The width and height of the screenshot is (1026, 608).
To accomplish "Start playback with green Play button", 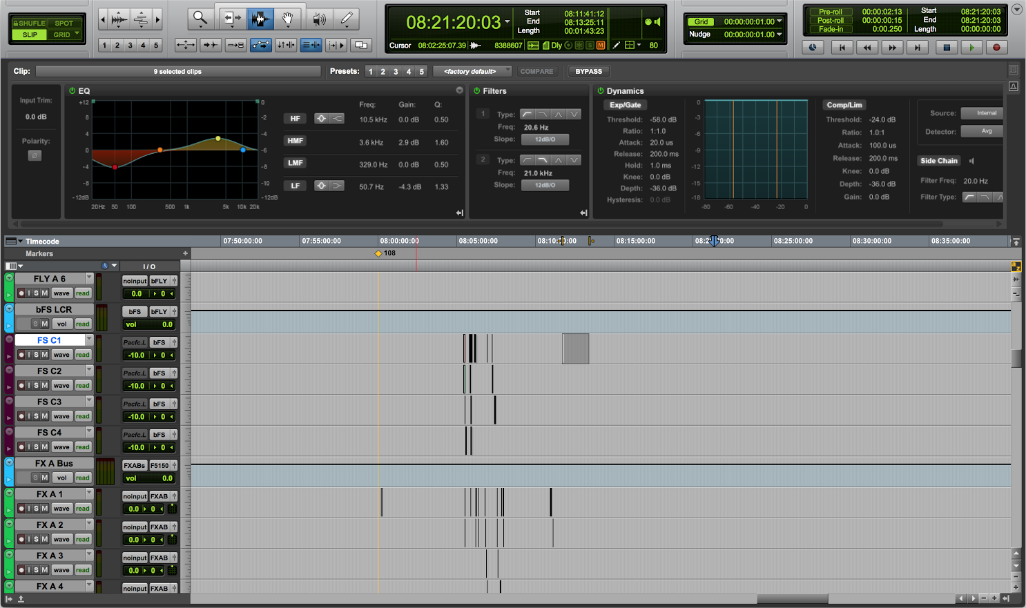I will pyautogui.click(x=971, y=48).
